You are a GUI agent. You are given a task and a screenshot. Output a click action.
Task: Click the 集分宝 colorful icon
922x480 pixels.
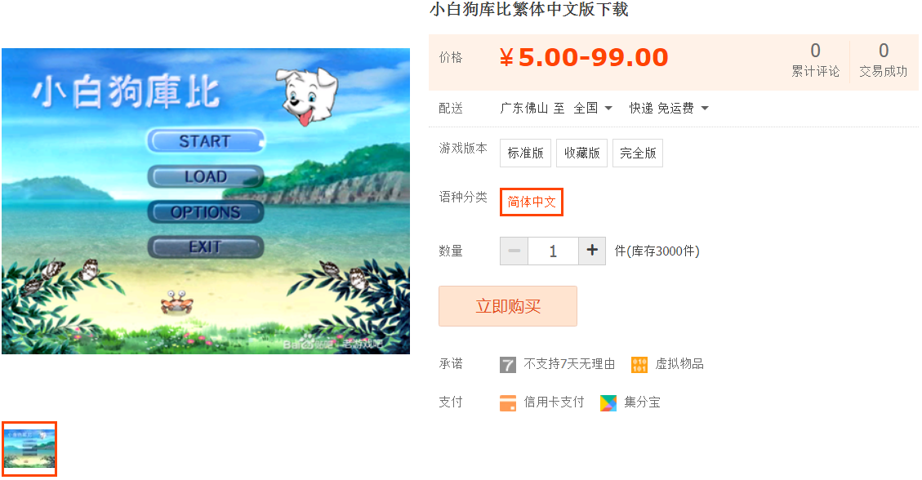point(608,403)
